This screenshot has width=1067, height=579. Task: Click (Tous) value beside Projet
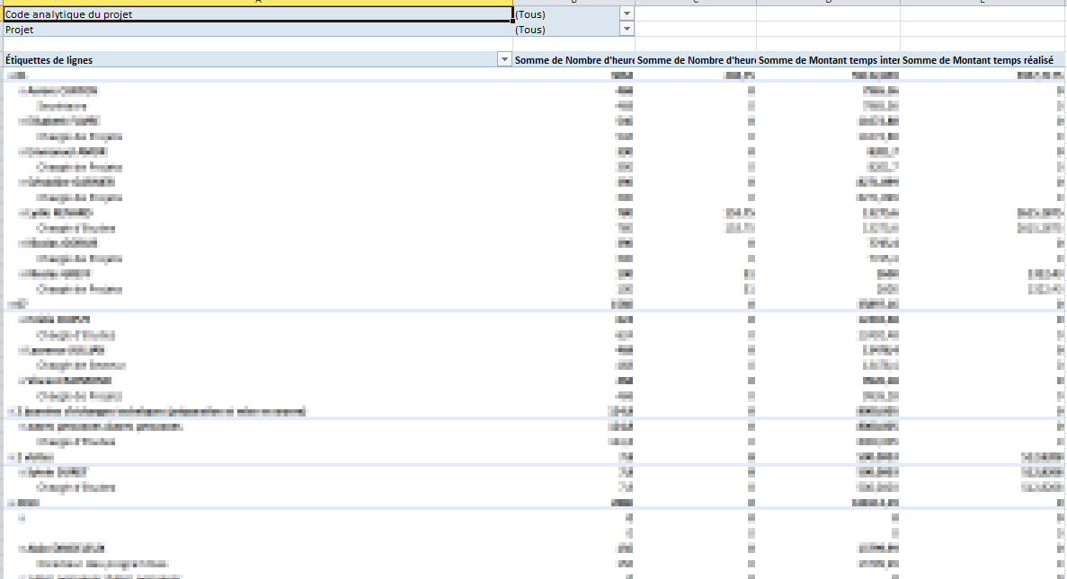pos(566,30)
